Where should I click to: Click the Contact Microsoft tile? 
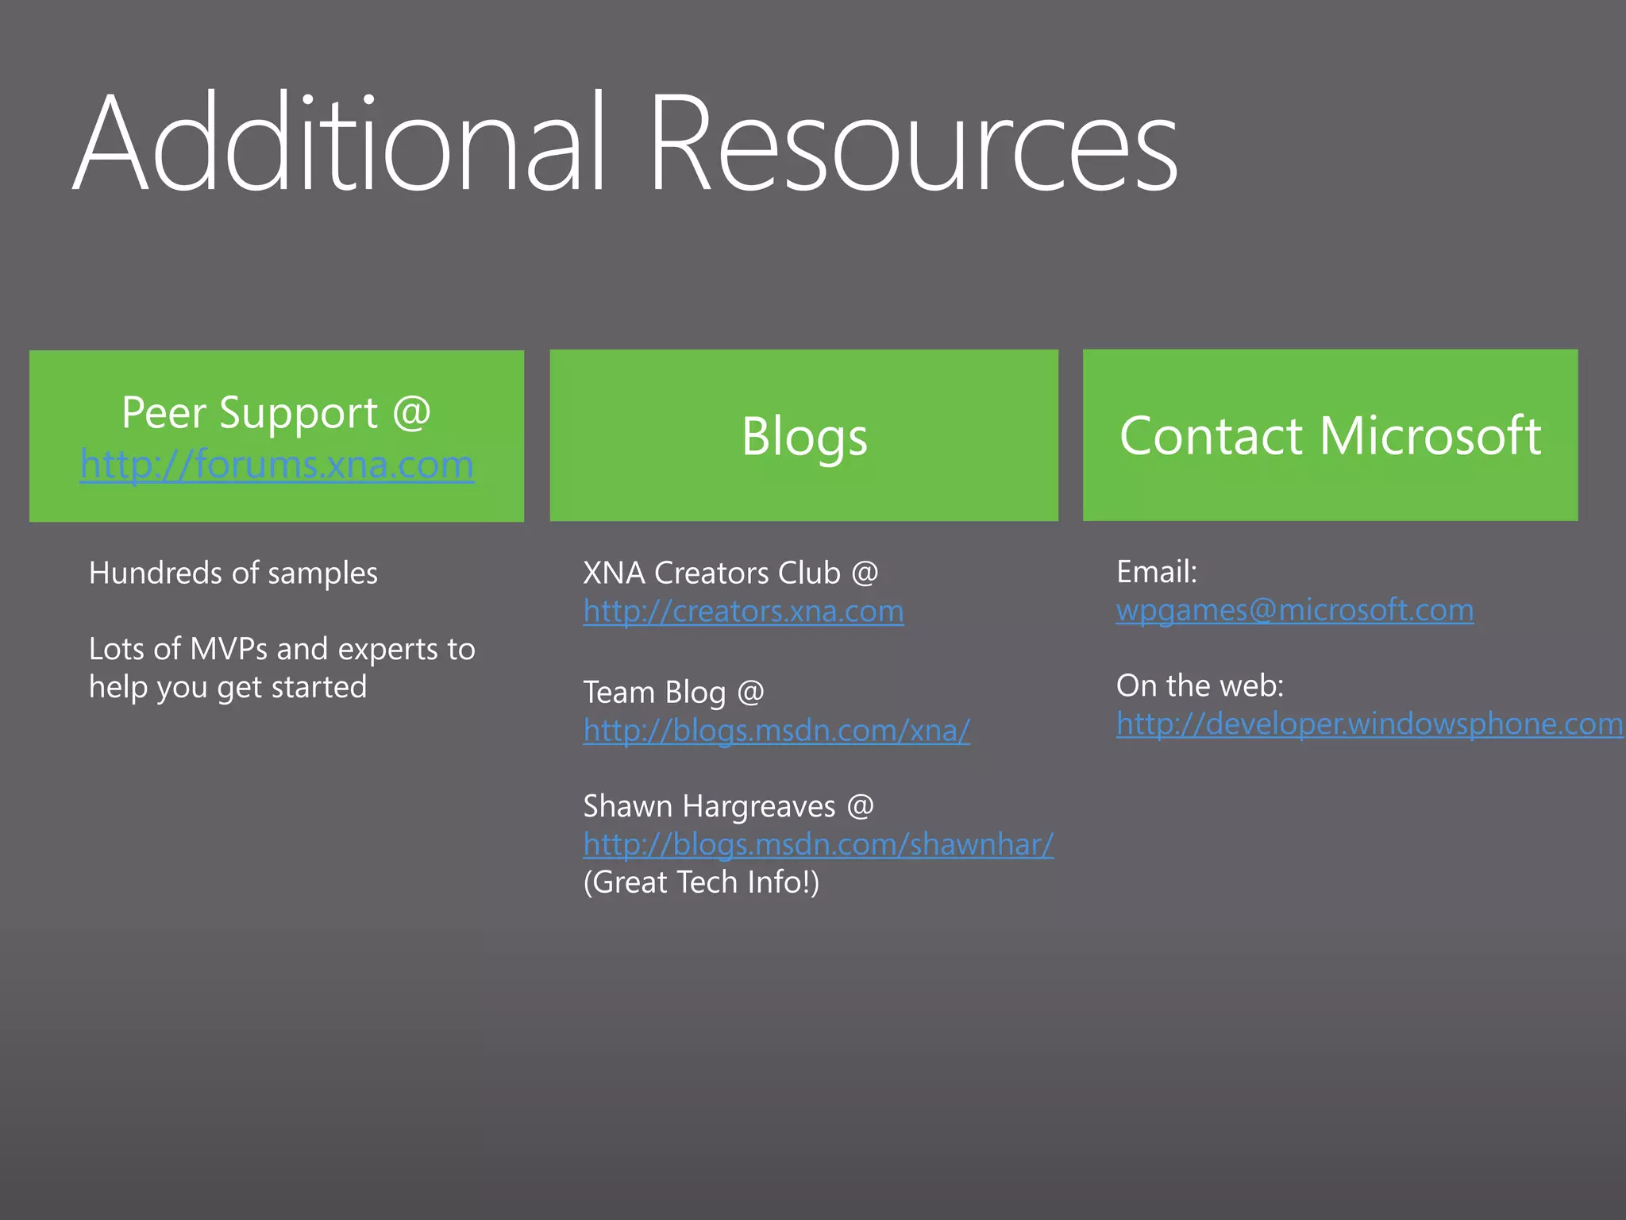point(1330,436)
